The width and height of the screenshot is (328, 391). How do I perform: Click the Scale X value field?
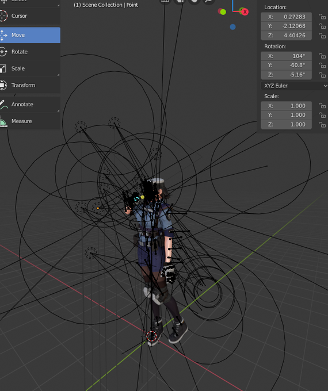[287, 106]
